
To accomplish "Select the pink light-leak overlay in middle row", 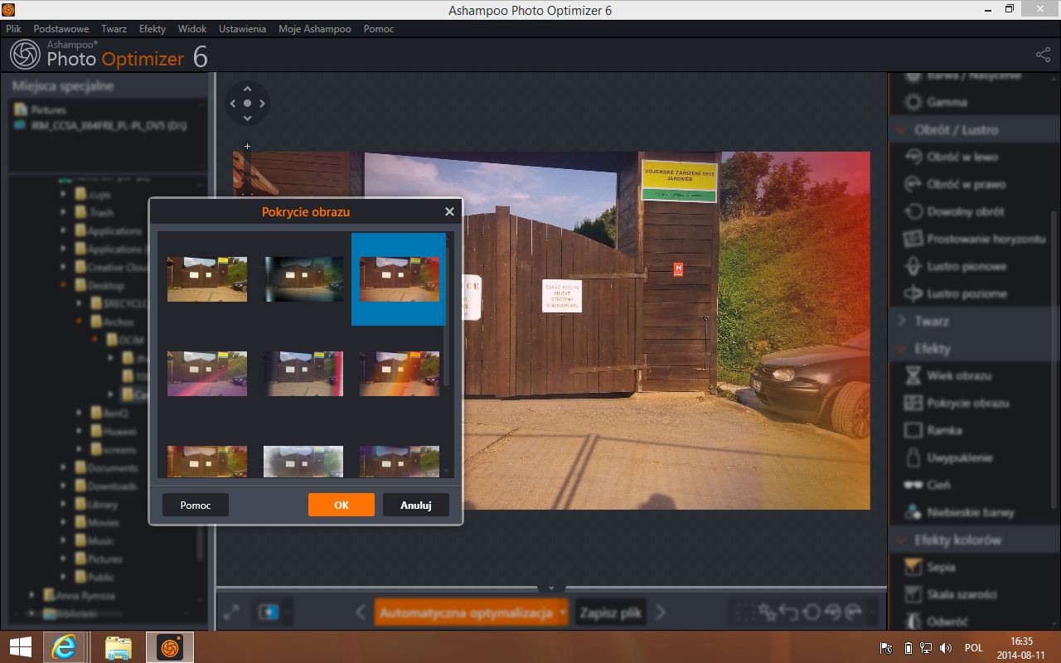I will tap(207, 373).
